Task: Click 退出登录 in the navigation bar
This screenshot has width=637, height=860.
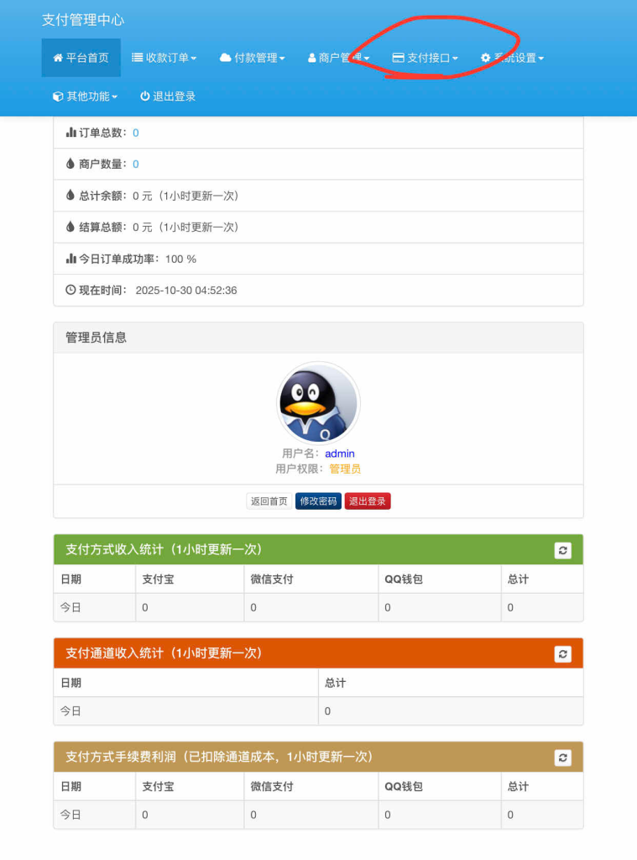Action: point(168,97)
